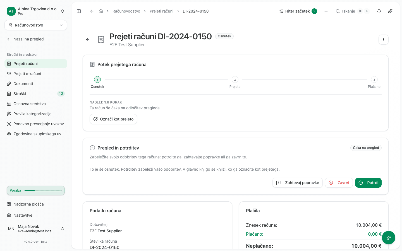Open the floating green assistant button
The width and height of the screenshot is (402, 251).
tap(389, 238)
